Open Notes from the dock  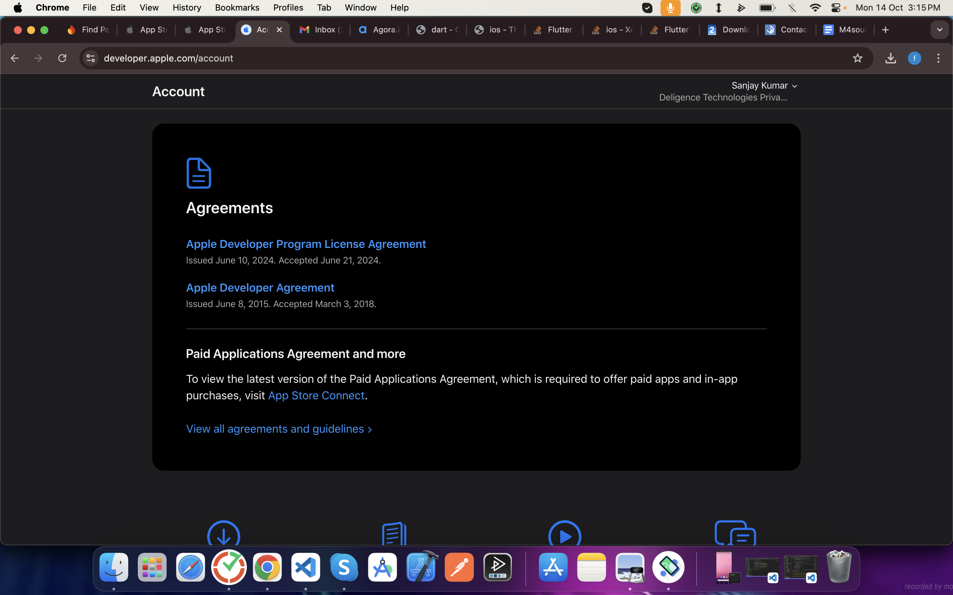point(592,567)
